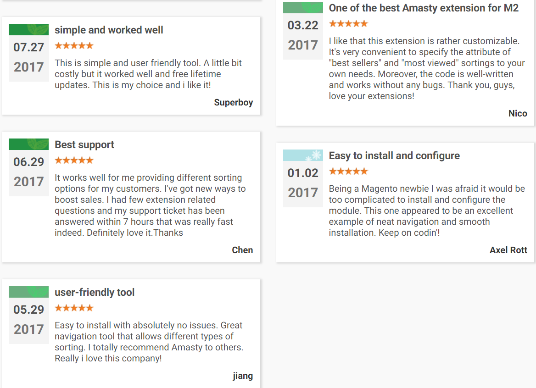The image size is (536, 388).
Task: Click star rating under 'Easy to install and configure'
Action: click(348, 171)
